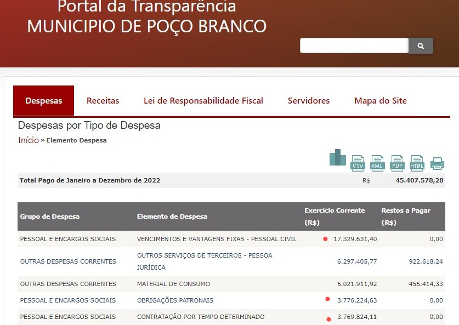The image size is (459, 325).
Task: Click Elemento Despesa breadcrumb text
Action: pyautogui.click(x=76, y=140)
